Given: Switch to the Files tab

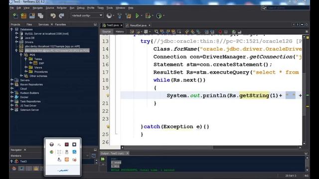Looking at the screenshot, I should tap(29, 24).
